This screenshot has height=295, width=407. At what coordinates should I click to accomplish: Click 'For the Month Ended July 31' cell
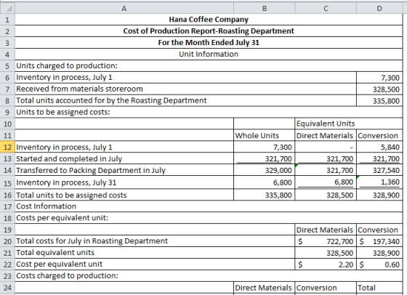pos(209,43)
